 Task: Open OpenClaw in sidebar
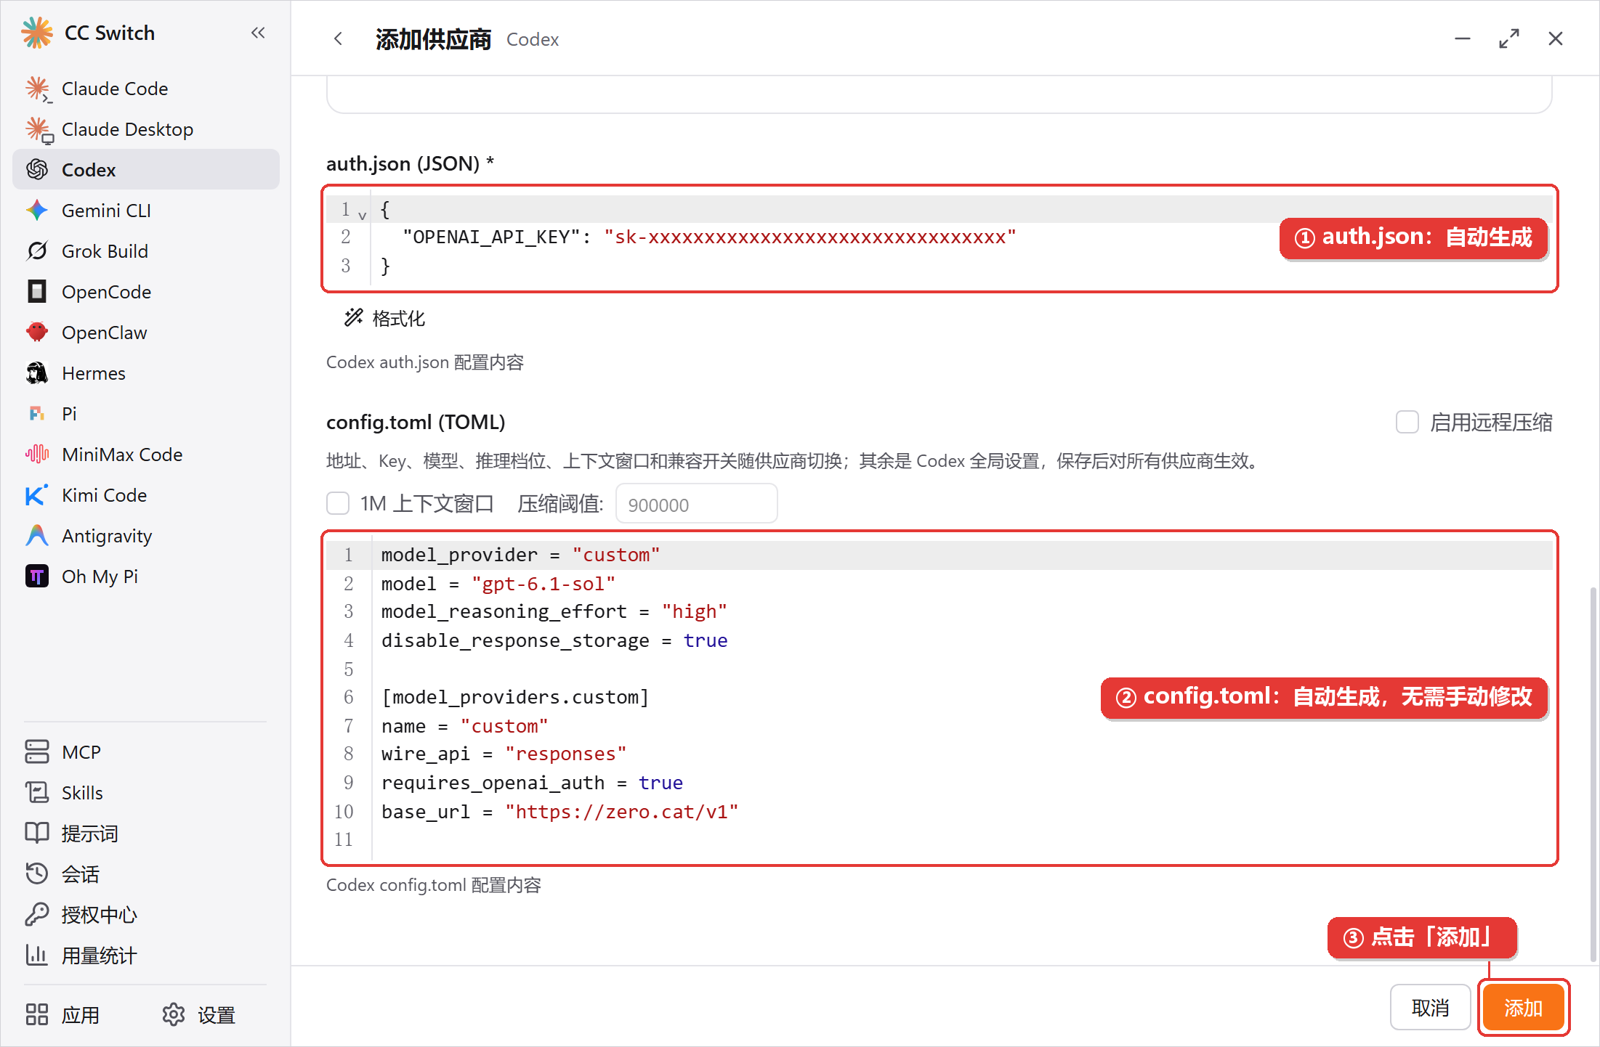click(x=145, y=333)
